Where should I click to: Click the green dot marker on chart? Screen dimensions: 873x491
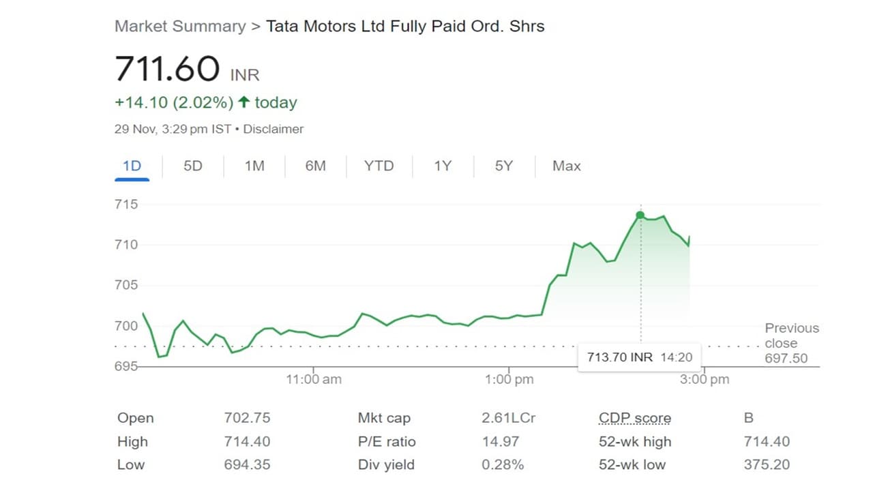[640, 215]
